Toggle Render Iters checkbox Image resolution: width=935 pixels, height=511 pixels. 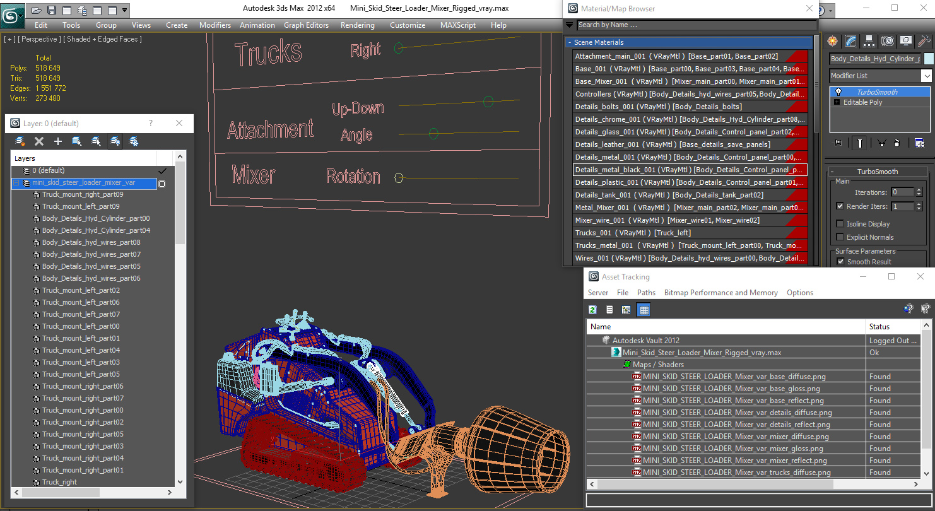click(840, 206)
